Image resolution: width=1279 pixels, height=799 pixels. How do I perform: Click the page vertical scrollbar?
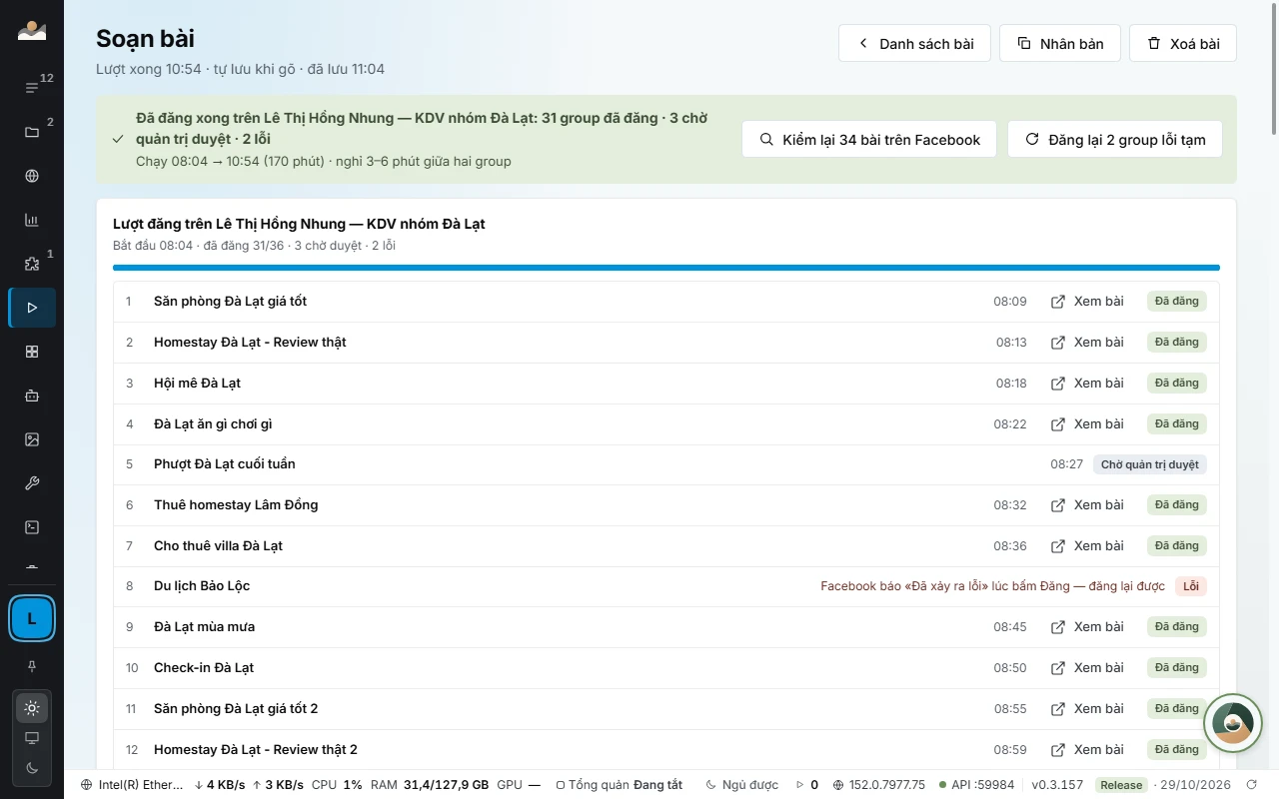point(1274,70)
